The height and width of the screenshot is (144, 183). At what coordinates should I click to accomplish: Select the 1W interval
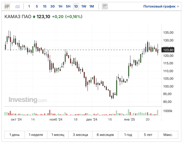pyautogui.click(x=84, y=6)
